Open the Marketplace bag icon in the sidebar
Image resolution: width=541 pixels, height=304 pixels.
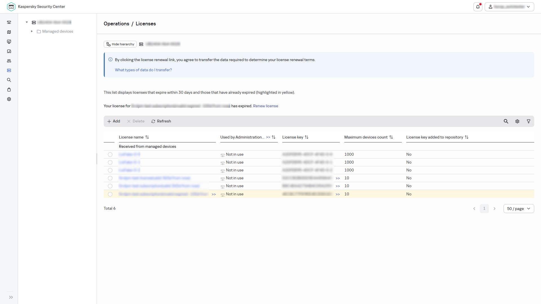pos(9,90)
